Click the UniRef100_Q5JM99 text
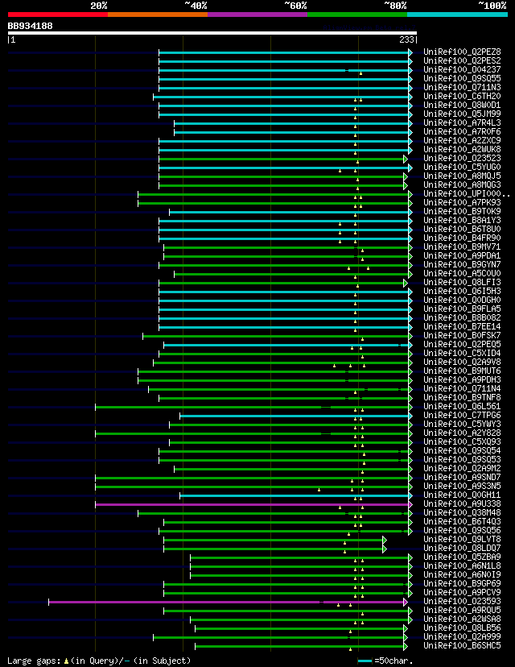 [x=462, y=114]
